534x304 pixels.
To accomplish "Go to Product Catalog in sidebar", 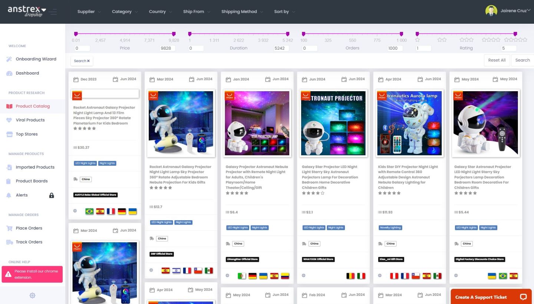I will 33,106.
